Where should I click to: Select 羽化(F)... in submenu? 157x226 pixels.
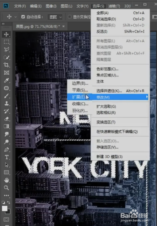pyautogui.click(x=79, y=111)
